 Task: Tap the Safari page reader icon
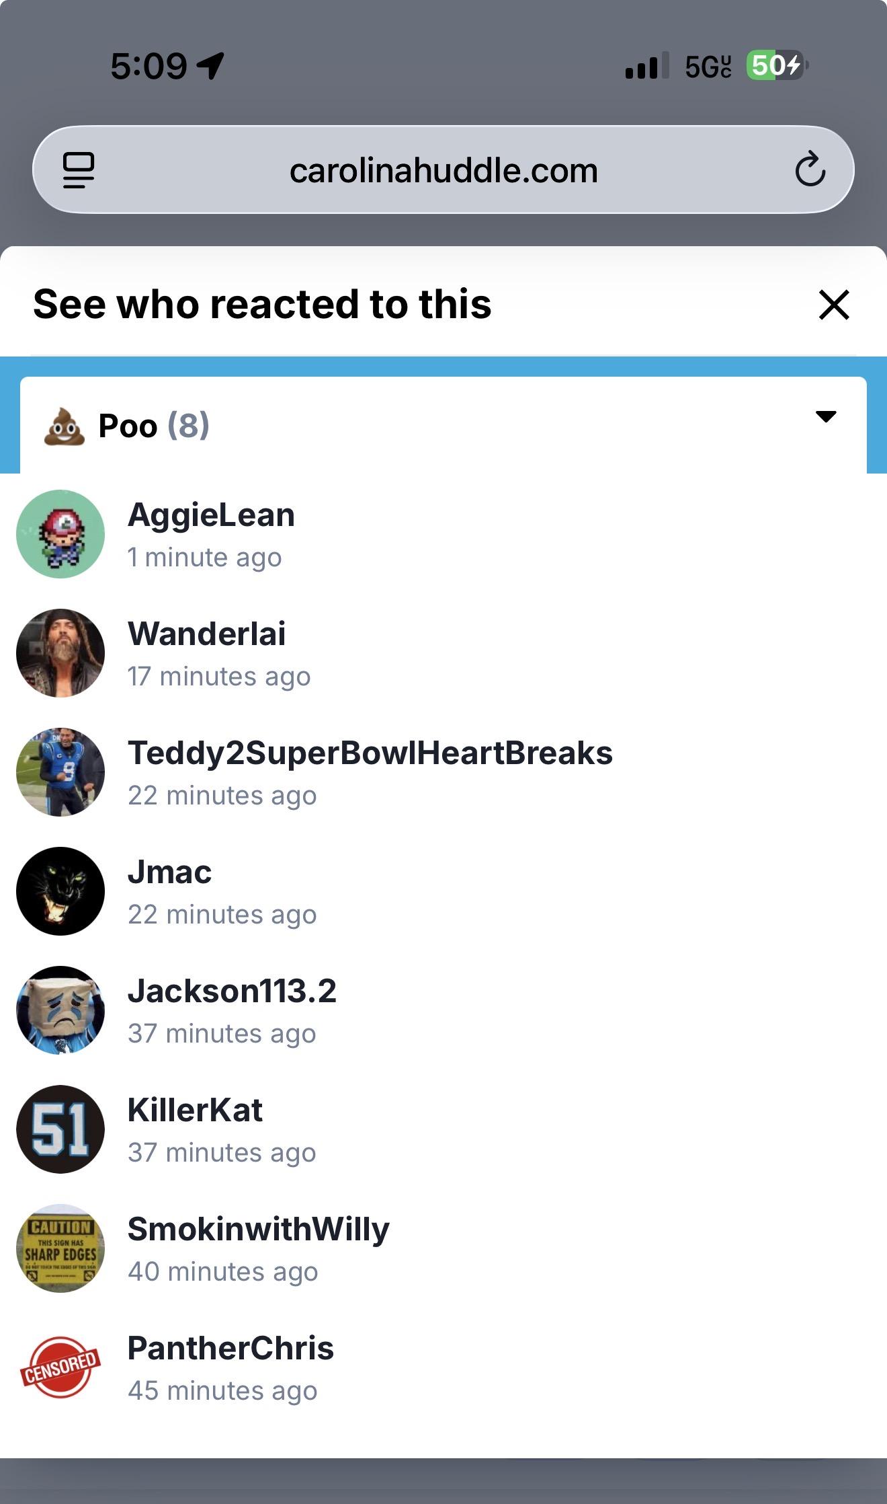[x=79, y=170]
